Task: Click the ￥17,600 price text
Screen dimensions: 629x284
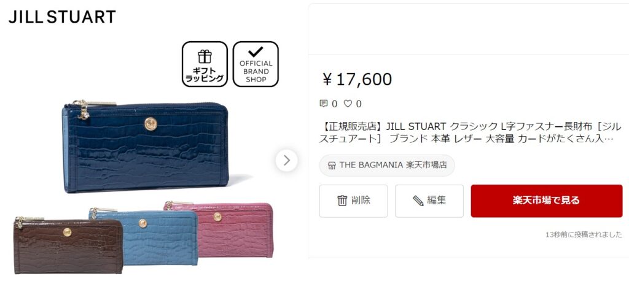Action: click(357, 79)
